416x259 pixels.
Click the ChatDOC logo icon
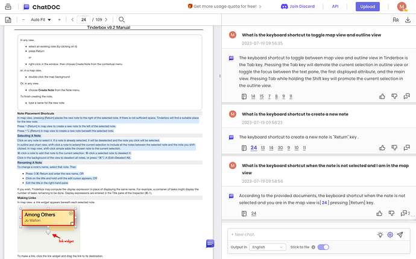[x=27, y=7]
